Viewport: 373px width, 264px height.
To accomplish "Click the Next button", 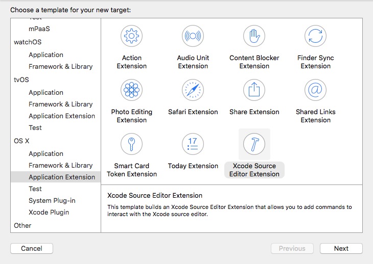I will click(341, 248).
